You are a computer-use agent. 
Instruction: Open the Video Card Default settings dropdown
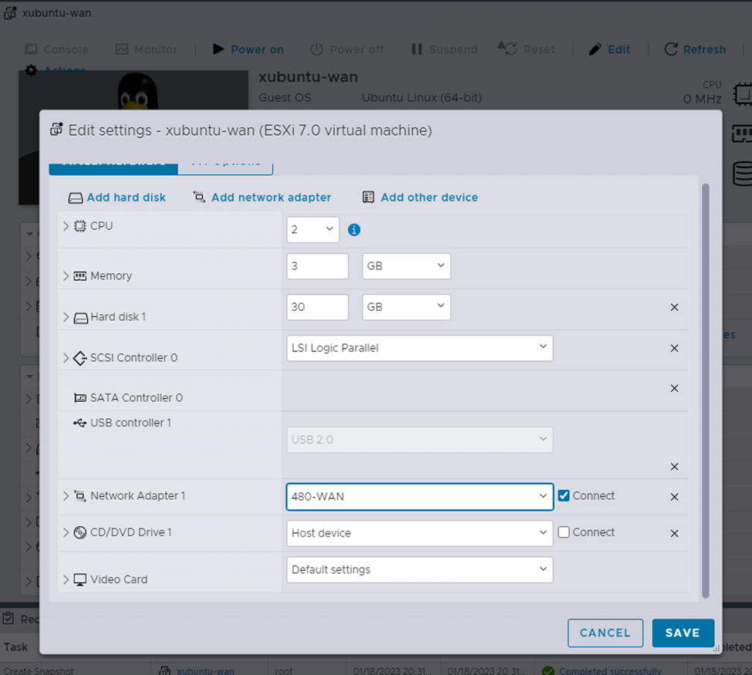tap(420, 569)
